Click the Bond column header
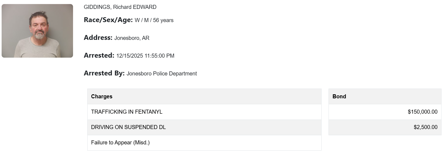Screen dimensions: 445x153 (x=339, y=96)
